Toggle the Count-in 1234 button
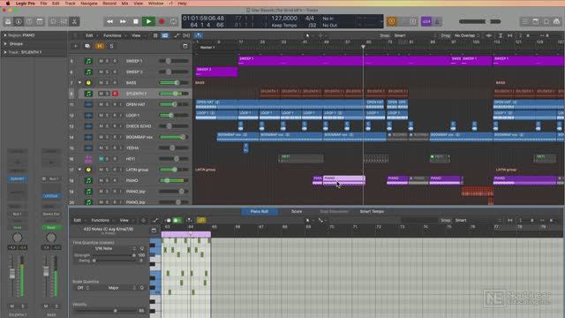Image resolution: width=565 pixels, height=318 pixels. coord(426,21)
